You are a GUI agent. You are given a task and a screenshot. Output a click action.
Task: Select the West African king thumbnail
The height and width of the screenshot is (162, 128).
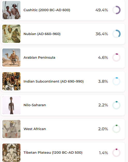click(11, 129)
